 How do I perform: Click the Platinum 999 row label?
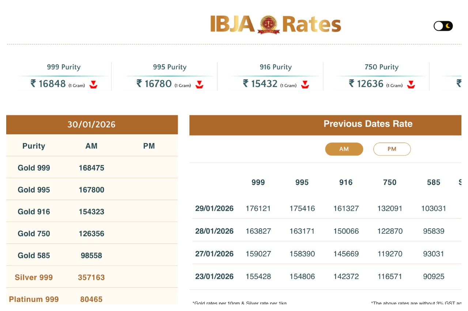tap(34, 299)
